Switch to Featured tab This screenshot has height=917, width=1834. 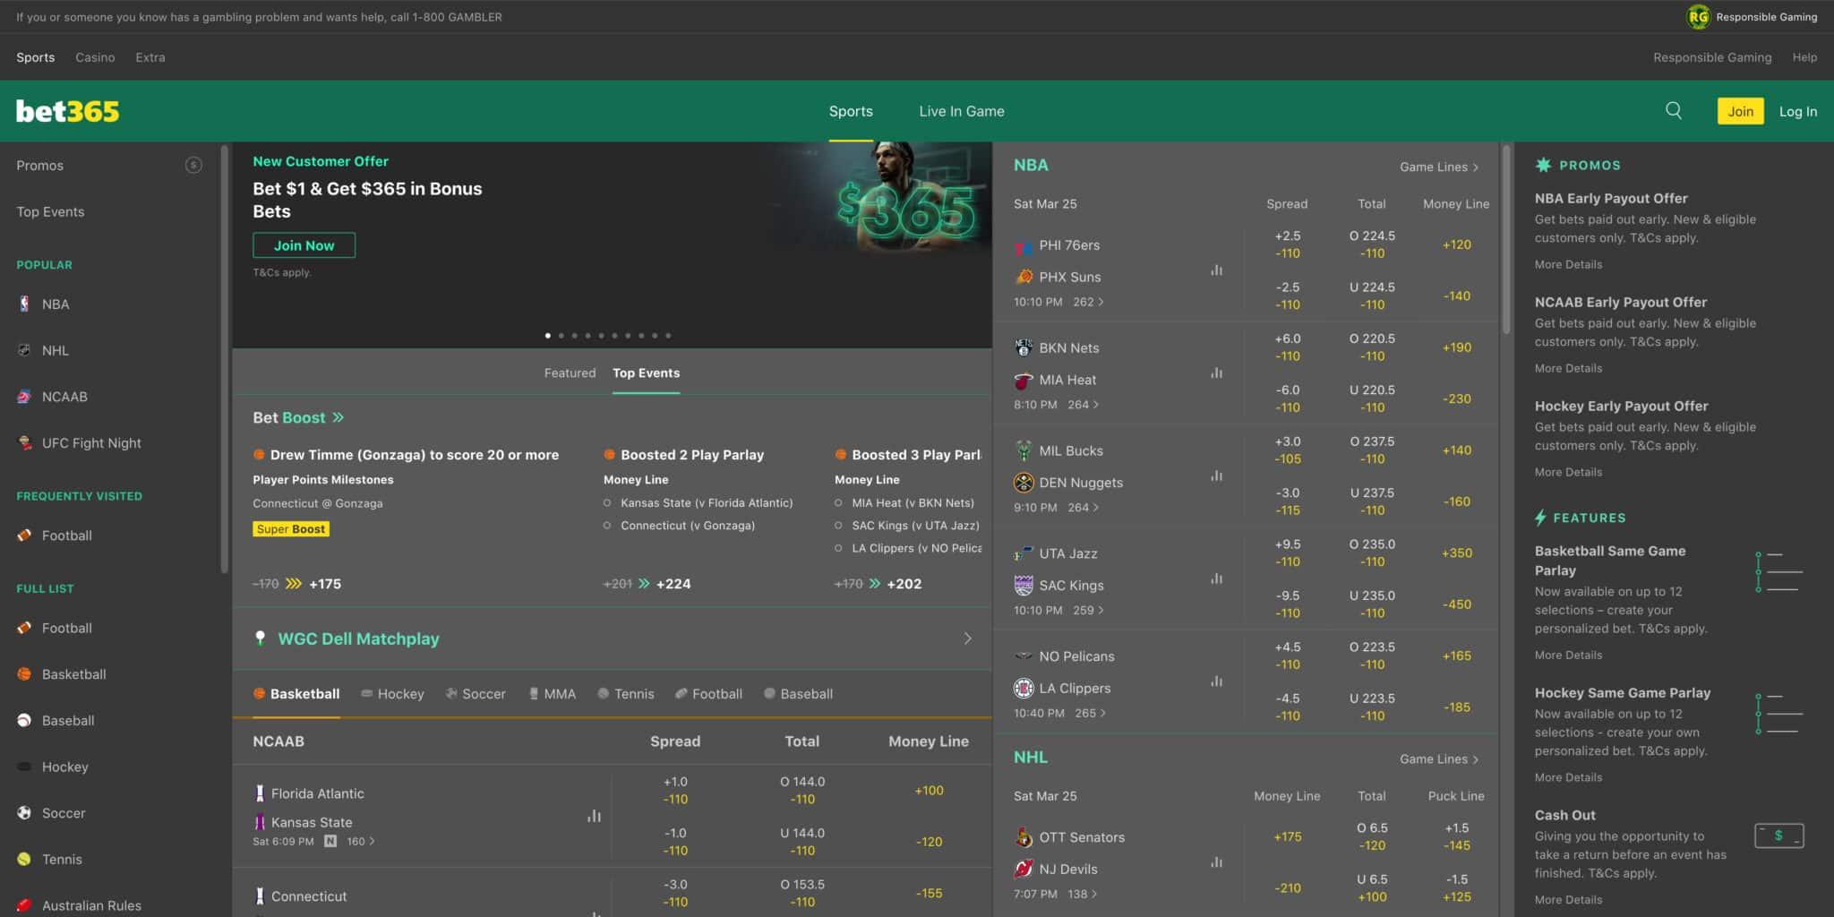pyautogui.click(x=570, y=373)
